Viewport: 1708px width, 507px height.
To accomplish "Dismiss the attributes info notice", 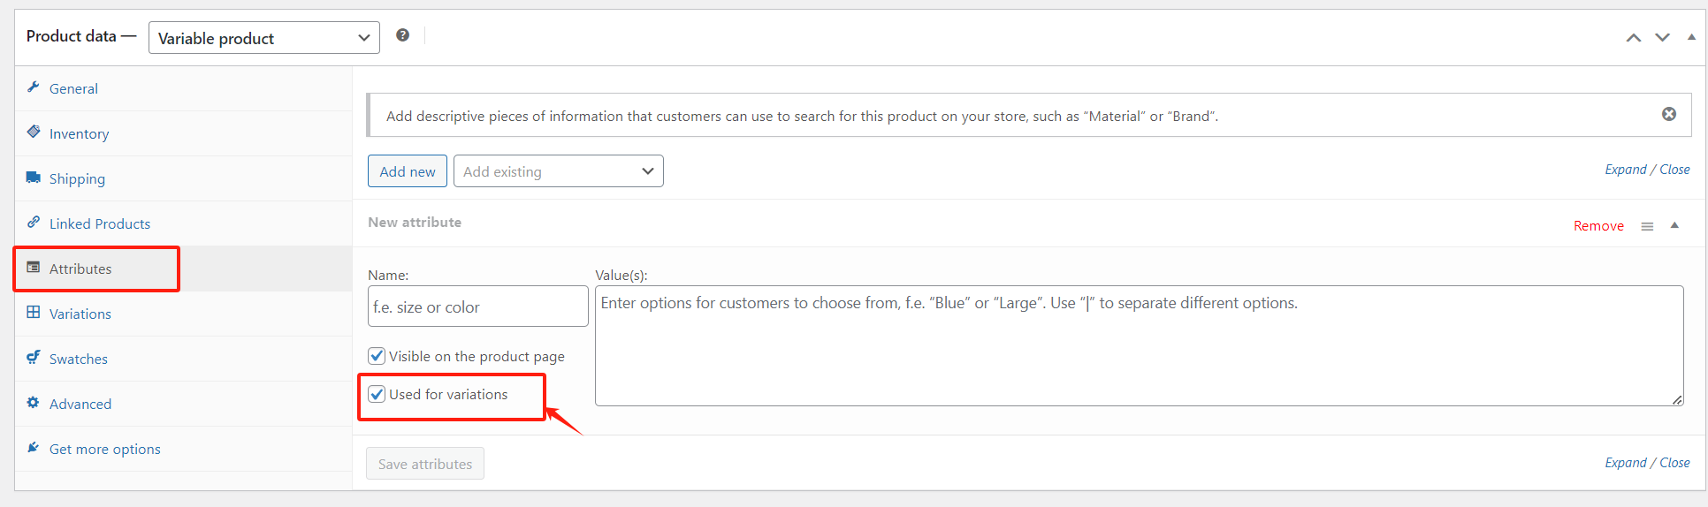I will click(1668, 114).
